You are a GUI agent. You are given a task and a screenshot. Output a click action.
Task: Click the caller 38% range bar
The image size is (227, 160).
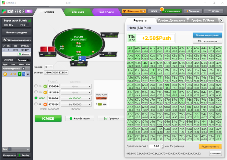pyautogui.click(x=102, y=104)
